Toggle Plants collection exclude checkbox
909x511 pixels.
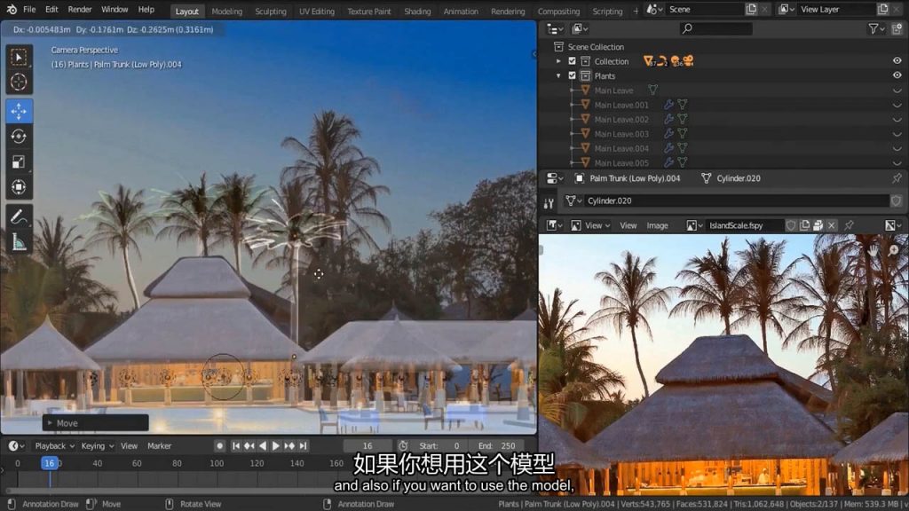tap(573, 75)
